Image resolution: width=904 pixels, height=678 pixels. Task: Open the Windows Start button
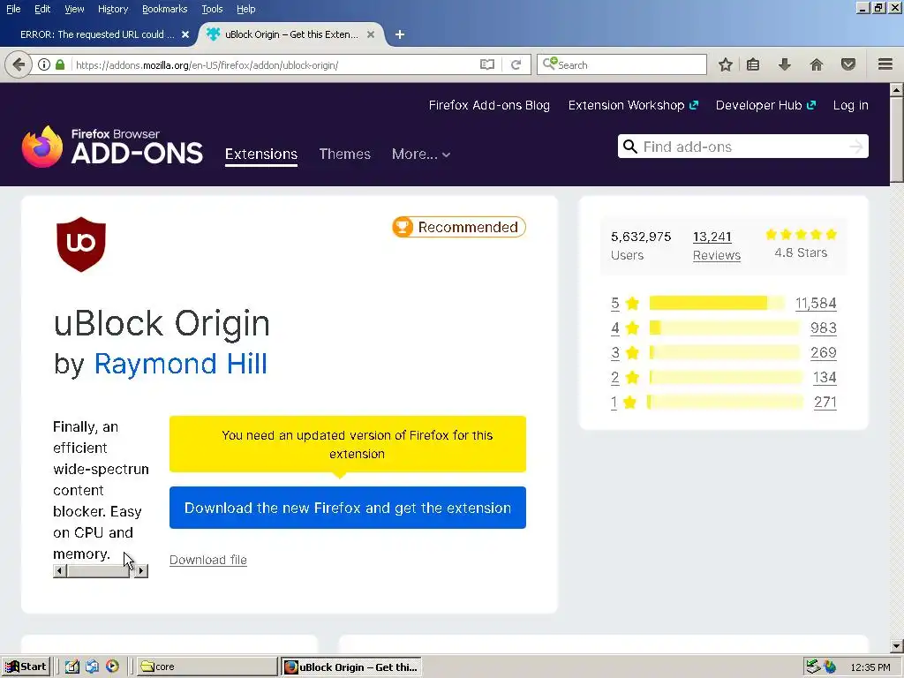click(26, 667)
